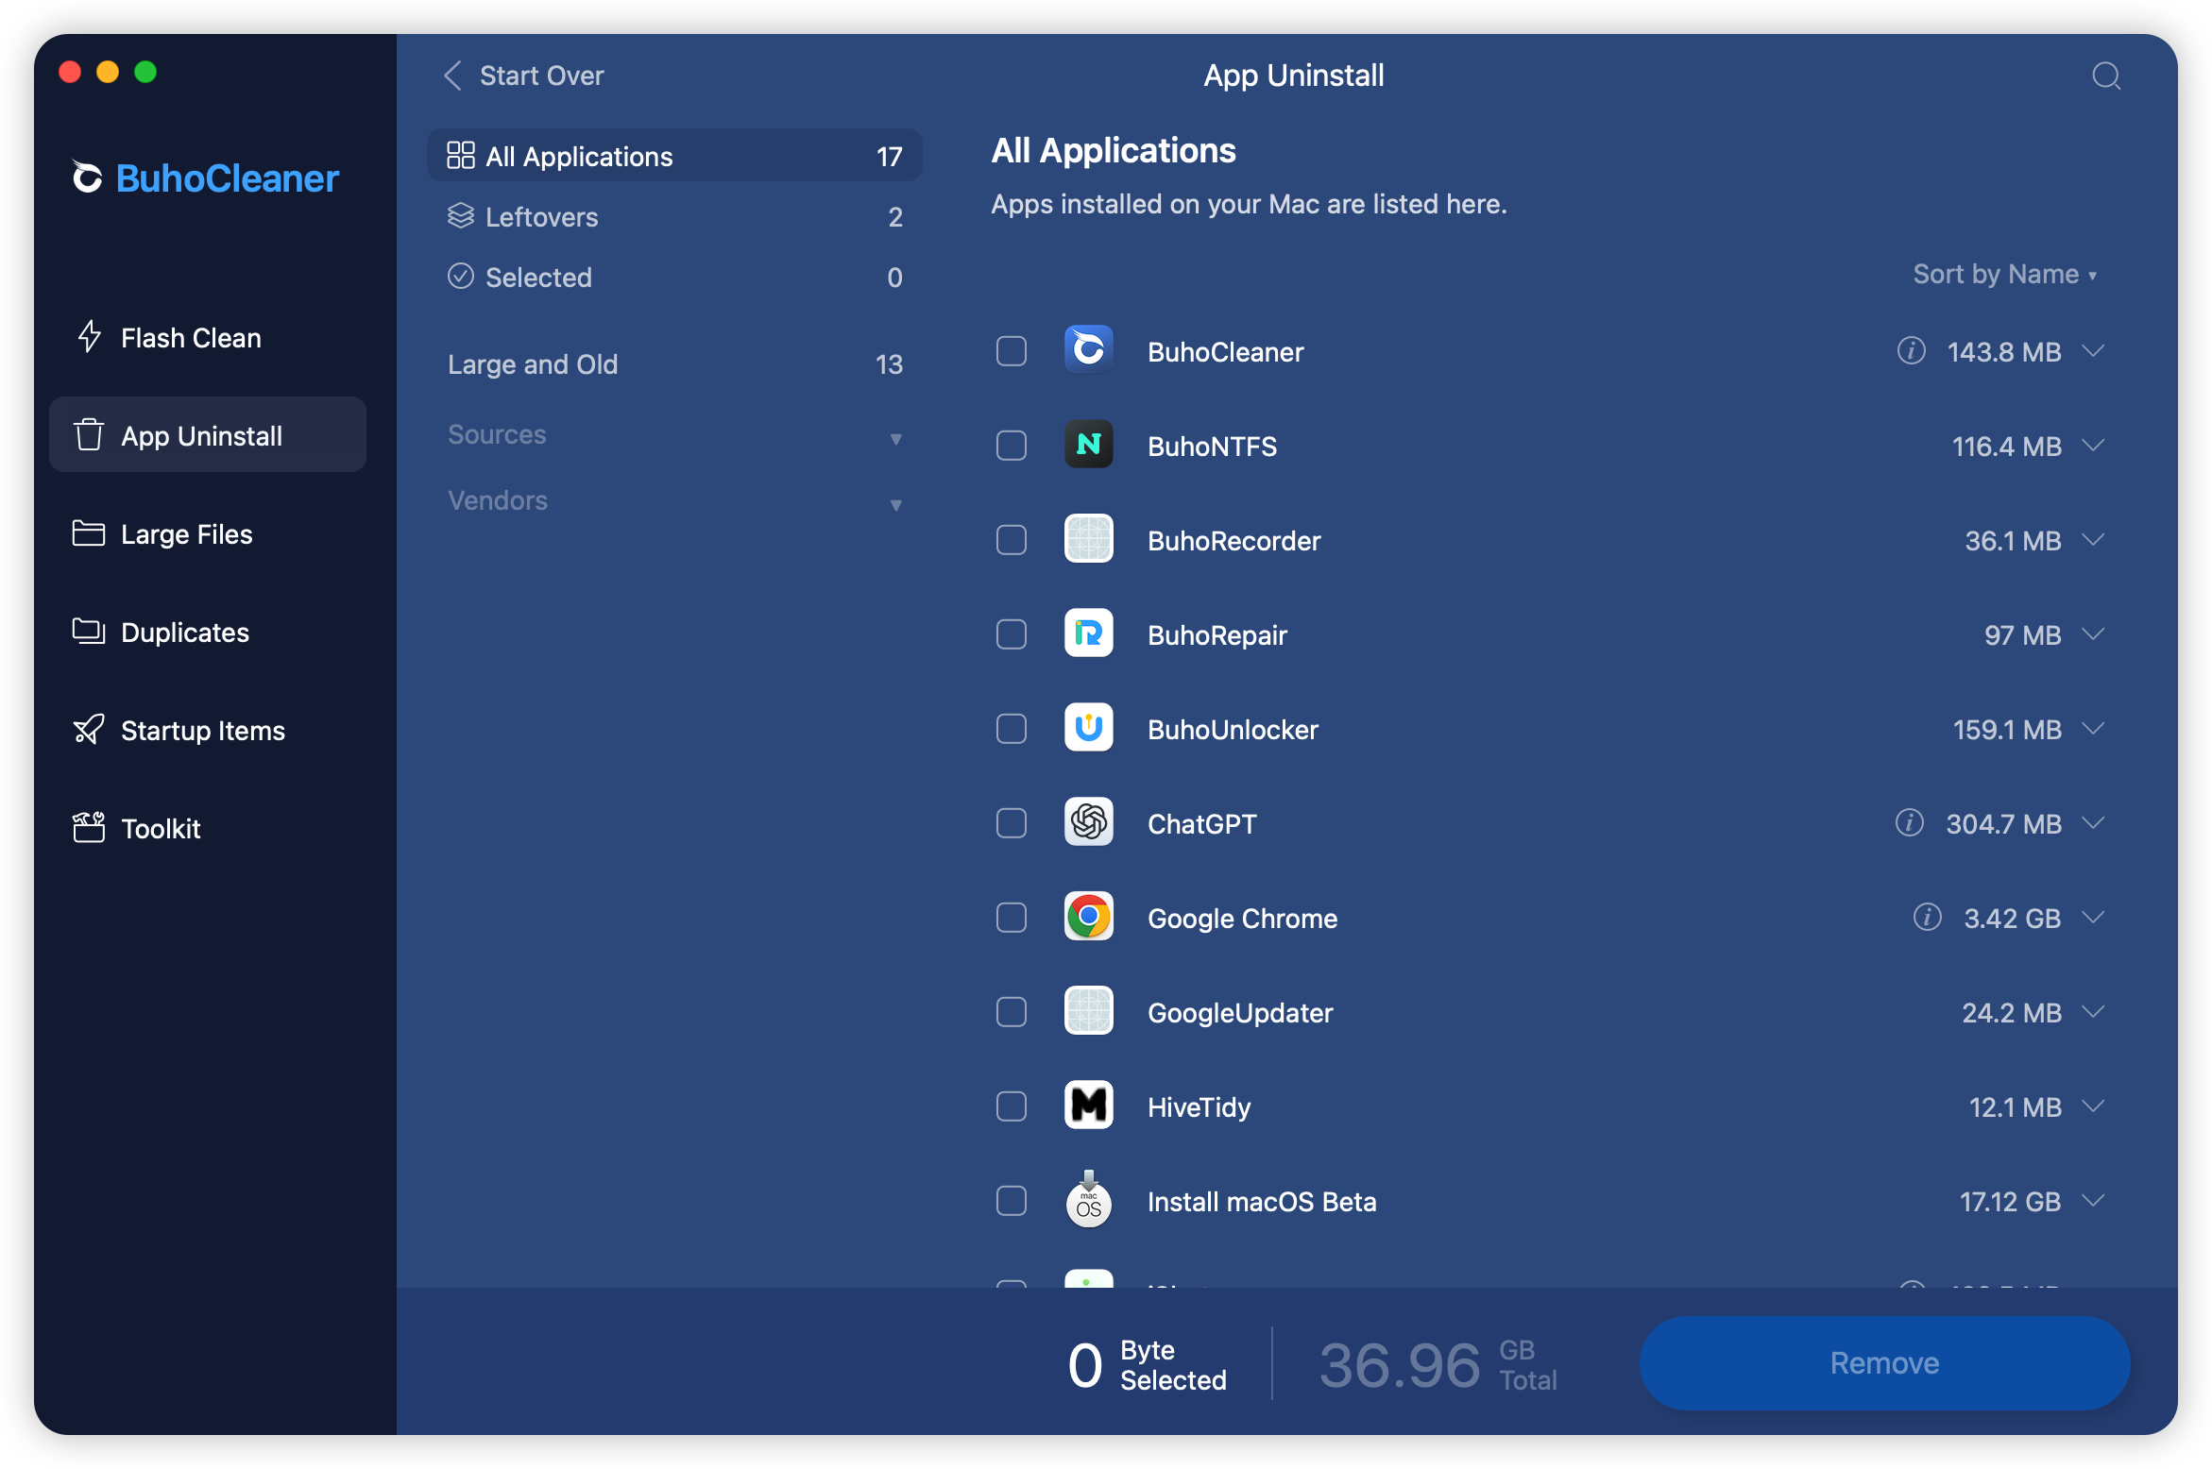The width and height of the screenshot is (2212, 1469).
Task: Select Large and Old category
Action: [x=674, y=364]
